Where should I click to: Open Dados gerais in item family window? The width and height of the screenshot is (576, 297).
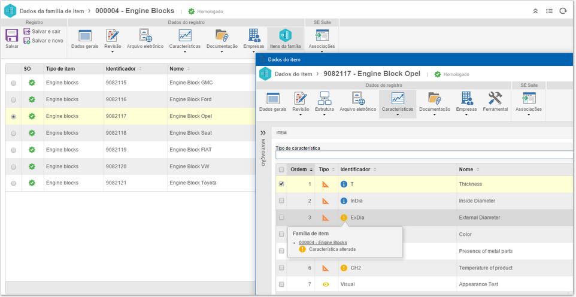[x=84, y=39]
